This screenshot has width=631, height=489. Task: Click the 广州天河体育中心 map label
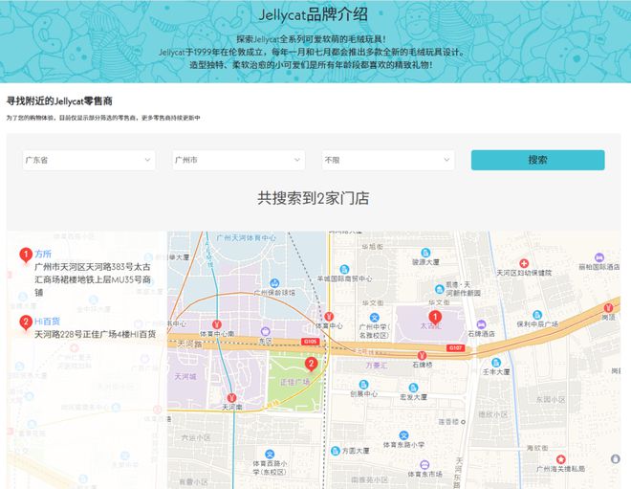[247, 237]
